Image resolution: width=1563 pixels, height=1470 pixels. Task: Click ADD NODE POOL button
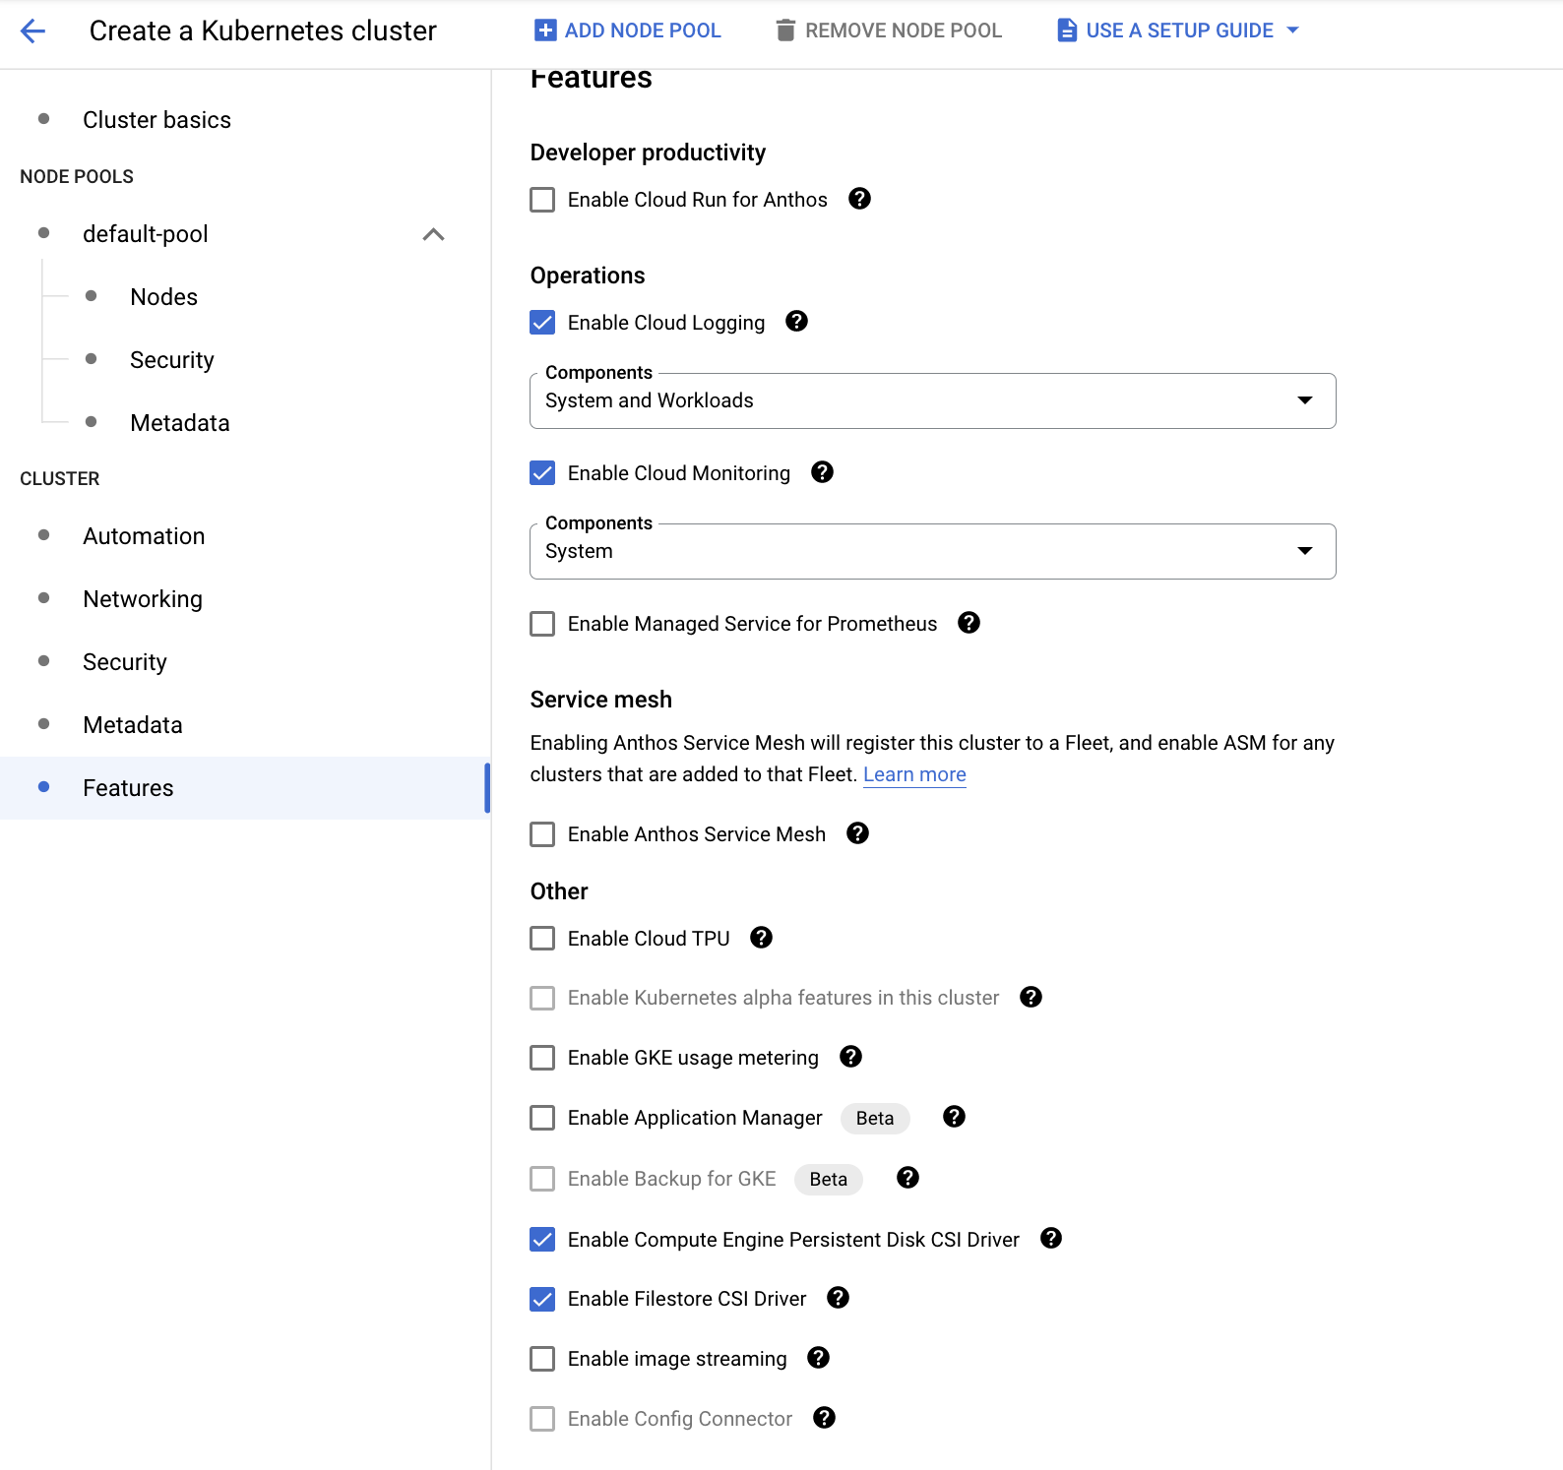click(627, 31)
